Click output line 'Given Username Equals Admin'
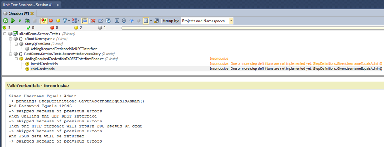This screenshot has height=147, width=384. pos(43,96)
